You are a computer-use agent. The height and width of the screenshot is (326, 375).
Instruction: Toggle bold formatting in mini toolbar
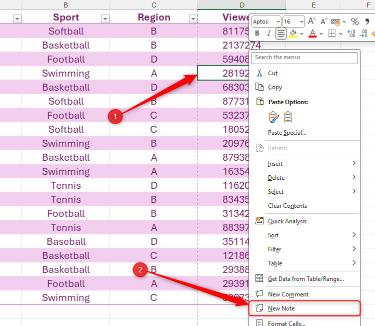click(x=257, y=34)
